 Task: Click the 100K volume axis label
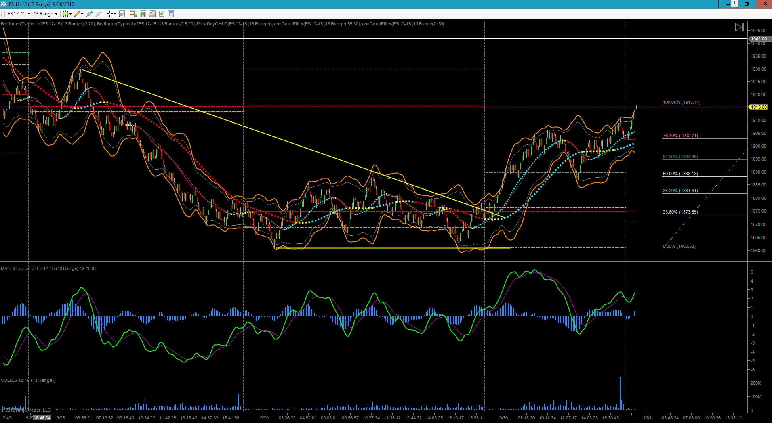coord(755,397)
